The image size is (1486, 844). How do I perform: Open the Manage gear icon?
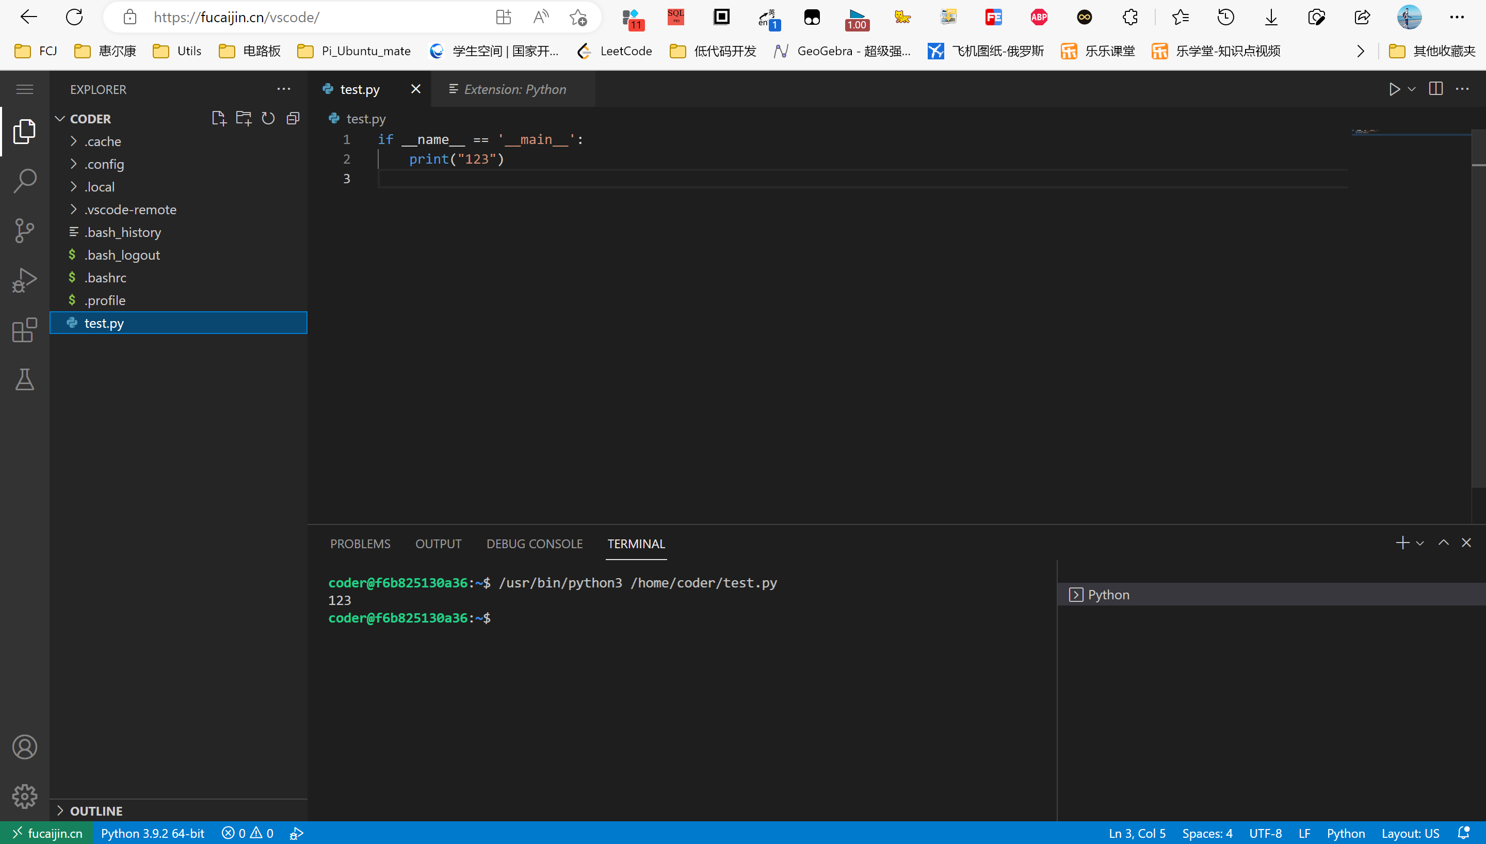[24, 797]
